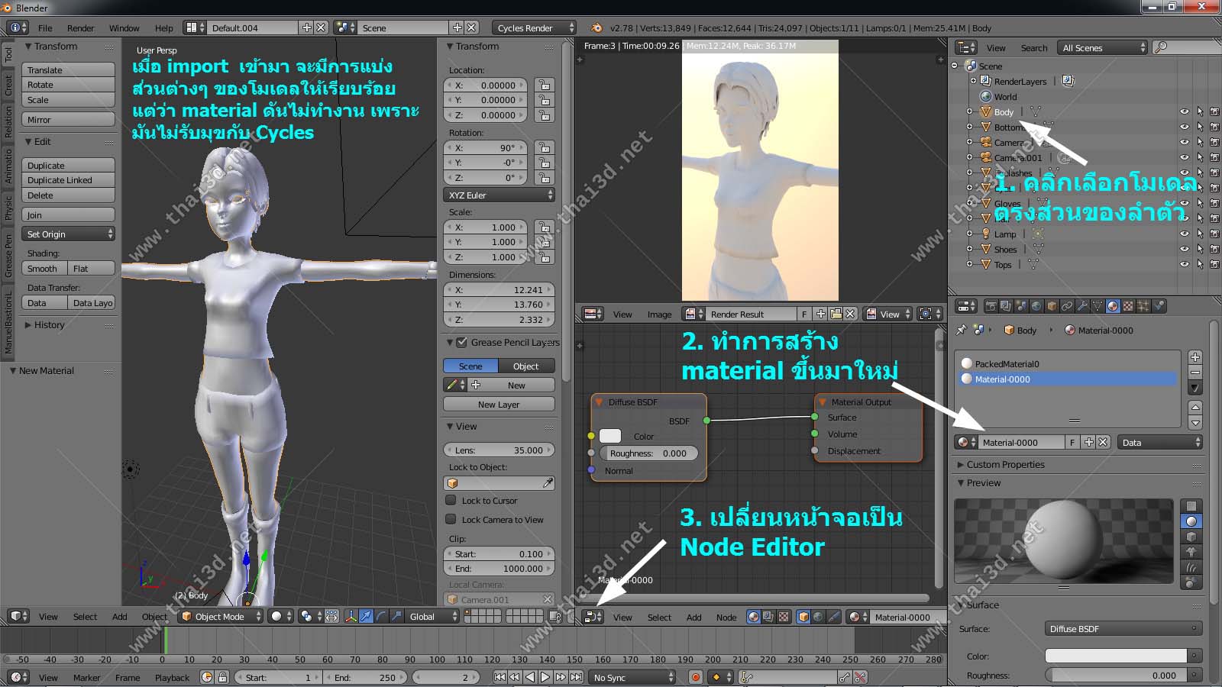The image size is (1222, 687).
Task: Click the Smooth shading button
Action: click(44, 269)
